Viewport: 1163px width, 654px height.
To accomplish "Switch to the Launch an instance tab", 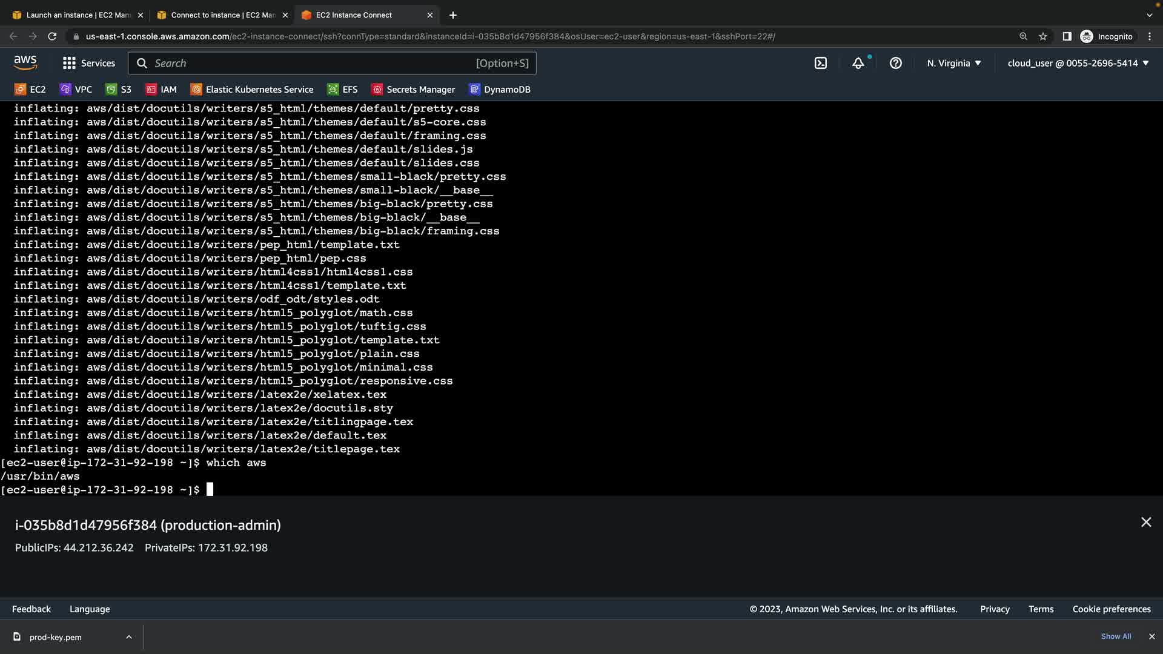I will pos(73,15).
